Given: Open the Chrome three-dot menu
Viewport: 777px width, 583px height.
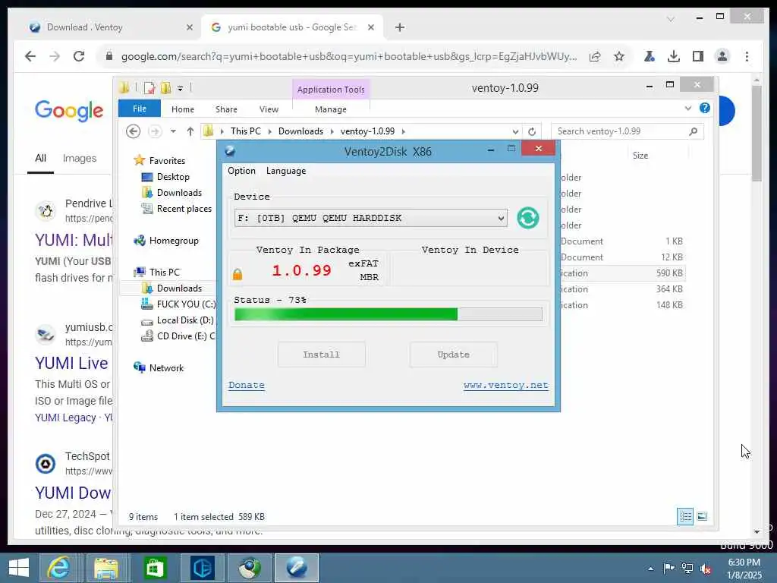Looking at the screenshot, I should click(x=747, y=56).
